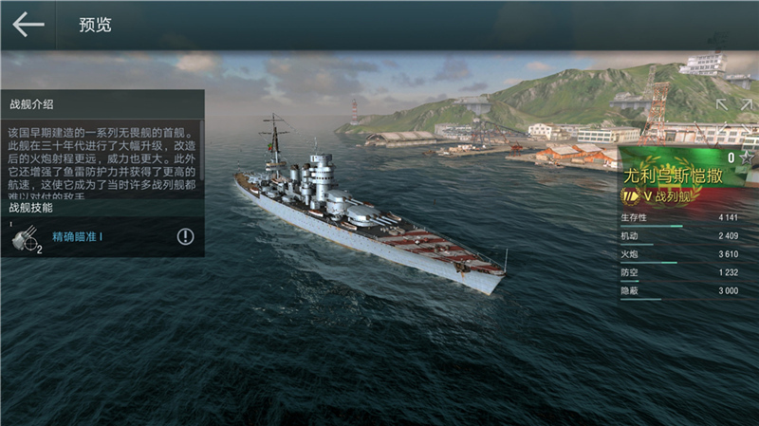Select the 战舰介绍 section header
Viewport: 759px width, 426px height.
click(x=31, y=104)
